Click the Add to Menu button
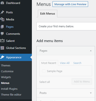 82,81
